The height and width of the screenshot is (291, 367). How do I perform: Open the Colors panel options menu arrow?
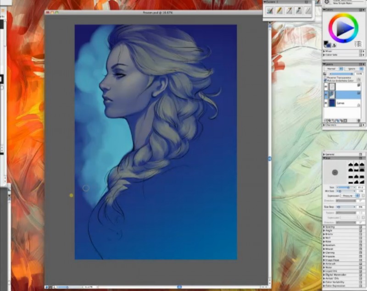[x=363, y=10]
